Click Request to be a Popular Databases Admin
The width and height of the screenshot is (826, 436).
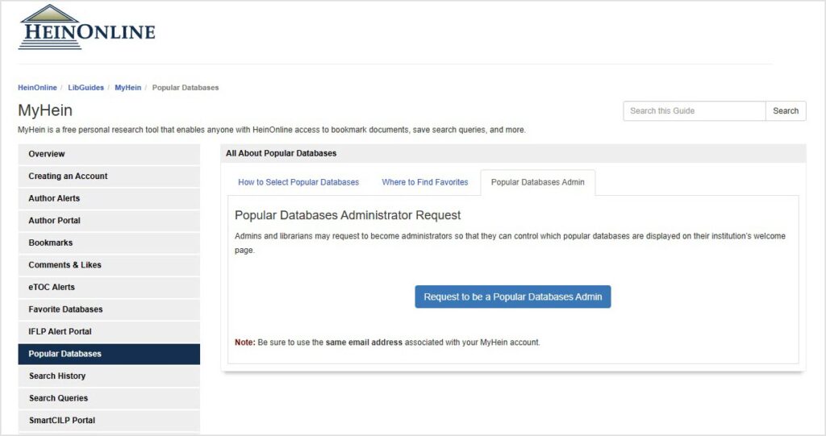coord(513,297)
